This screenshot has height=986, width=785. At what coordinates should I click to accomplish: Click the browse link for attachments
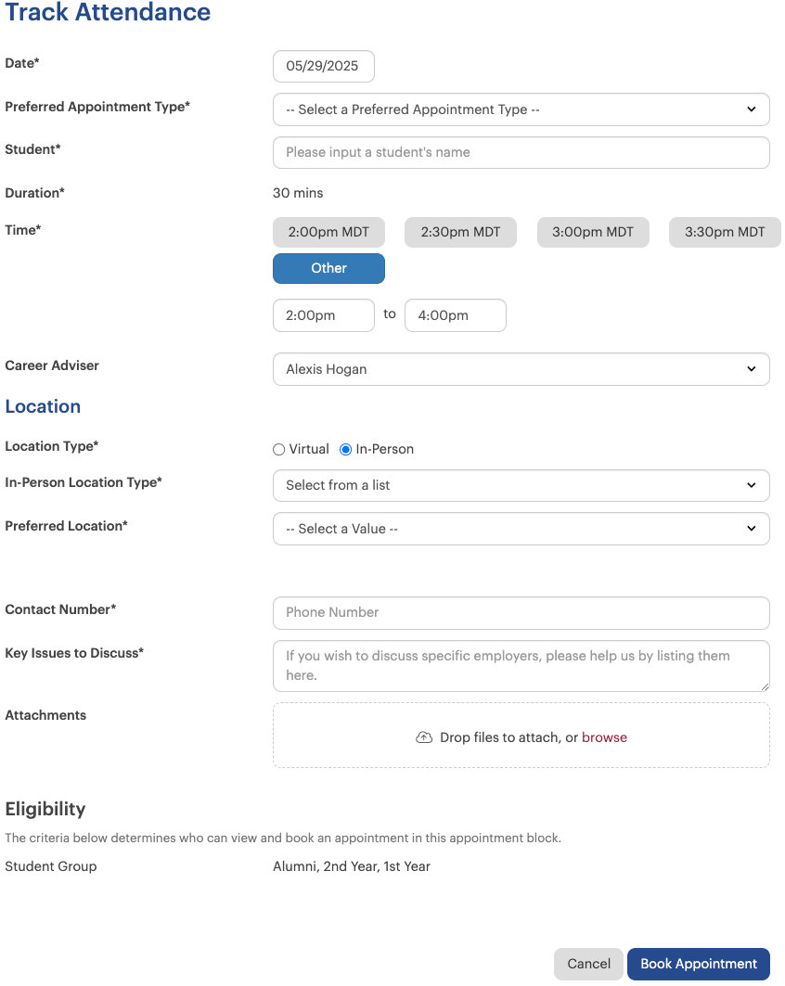coord(604,737)
